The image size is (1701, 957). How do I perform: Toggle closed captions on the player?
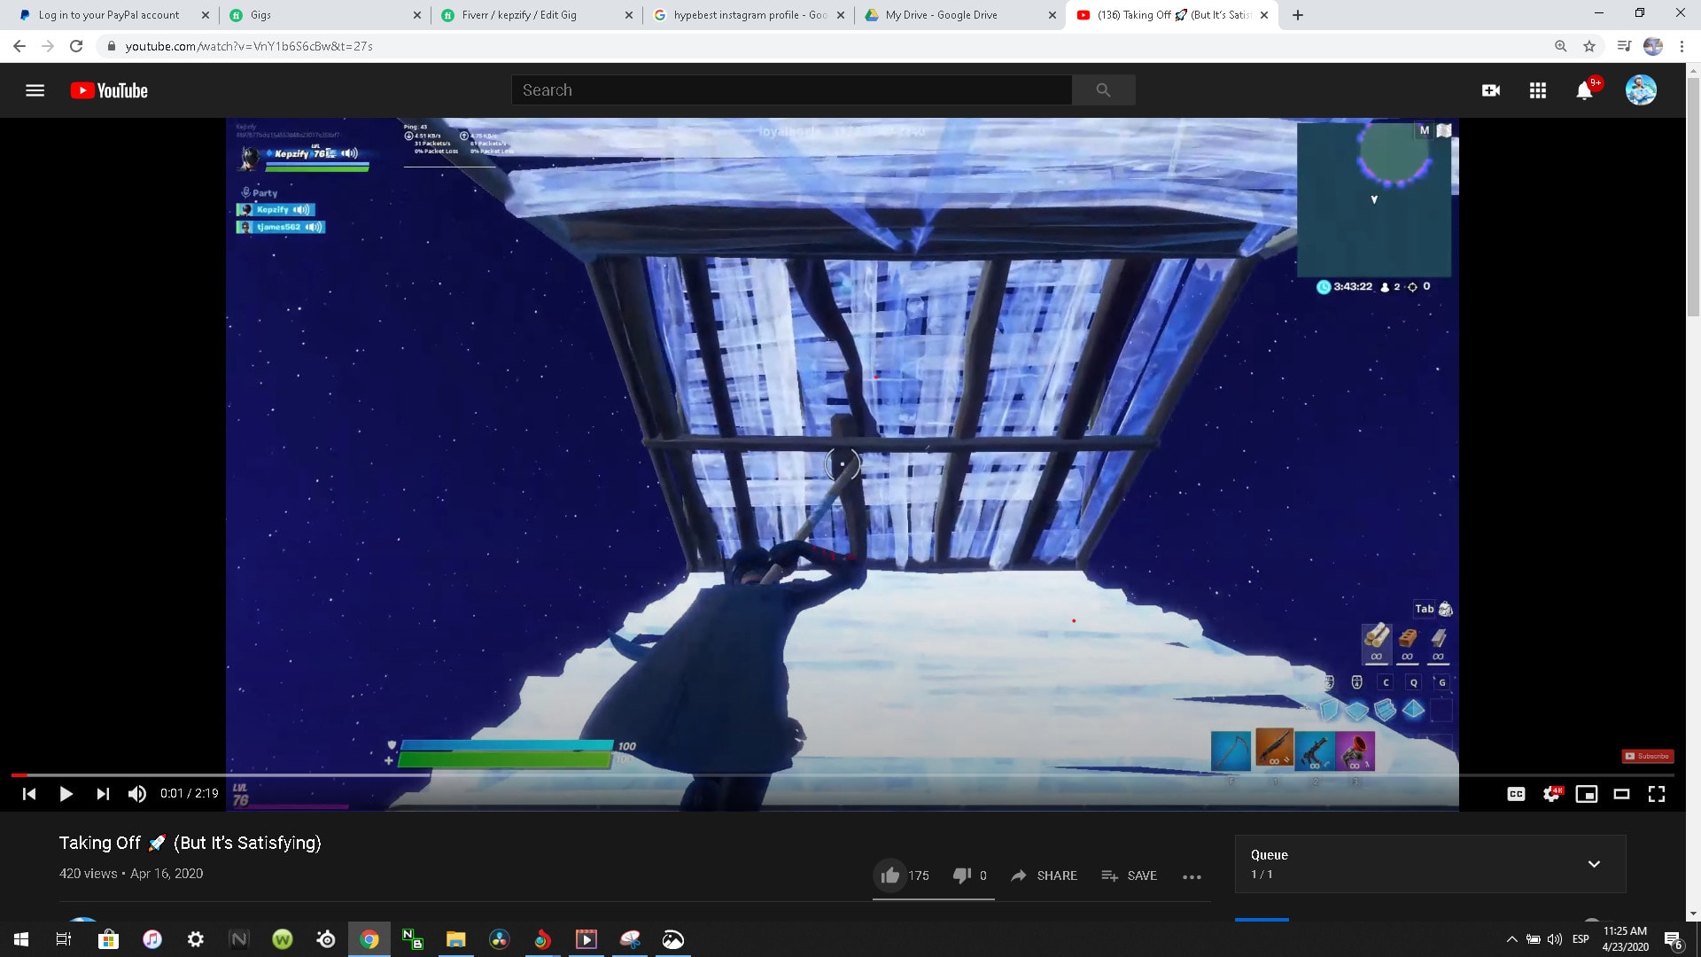(1516, 794)
